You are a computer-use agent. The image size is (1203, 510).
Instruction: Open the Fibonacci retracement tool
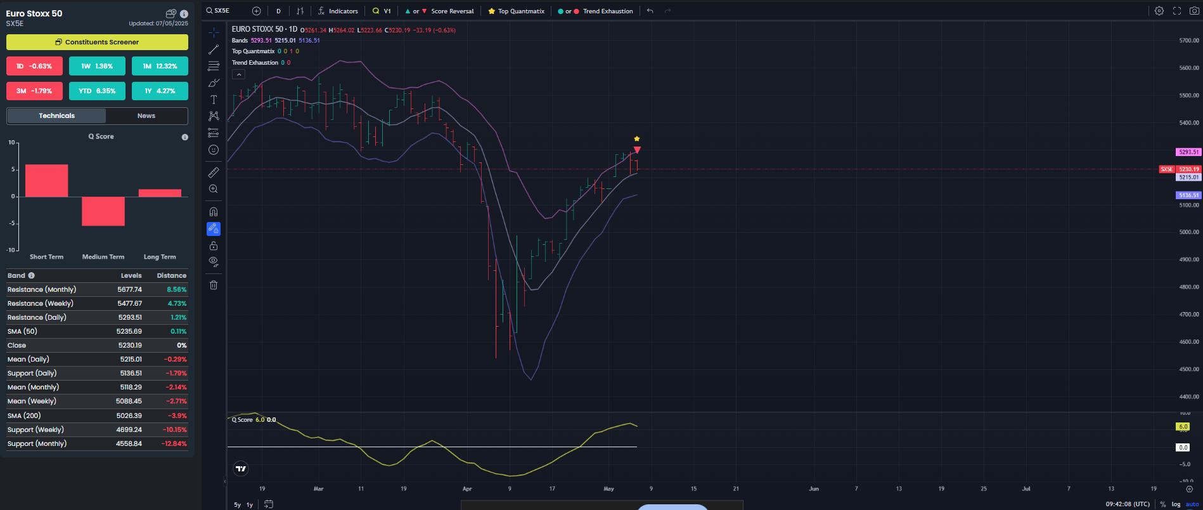click(x=214, y=66)
